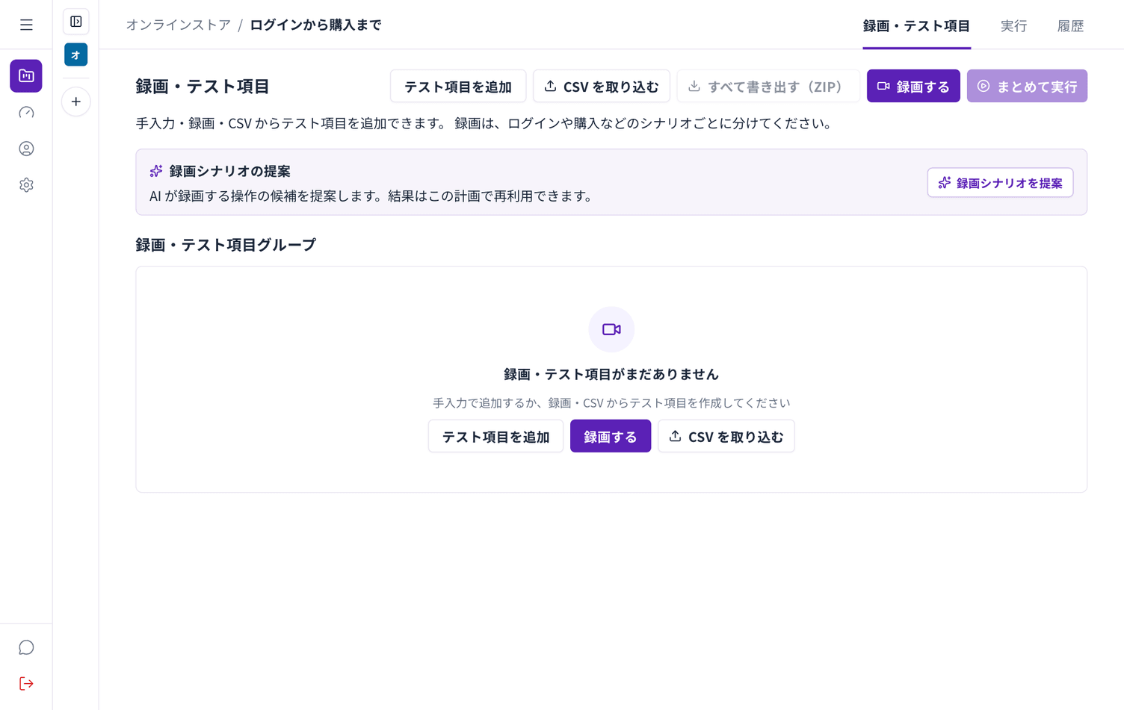Click top テスト項目を追加 button
This screenshot has height=710, width=1124.
click(458, 86)
